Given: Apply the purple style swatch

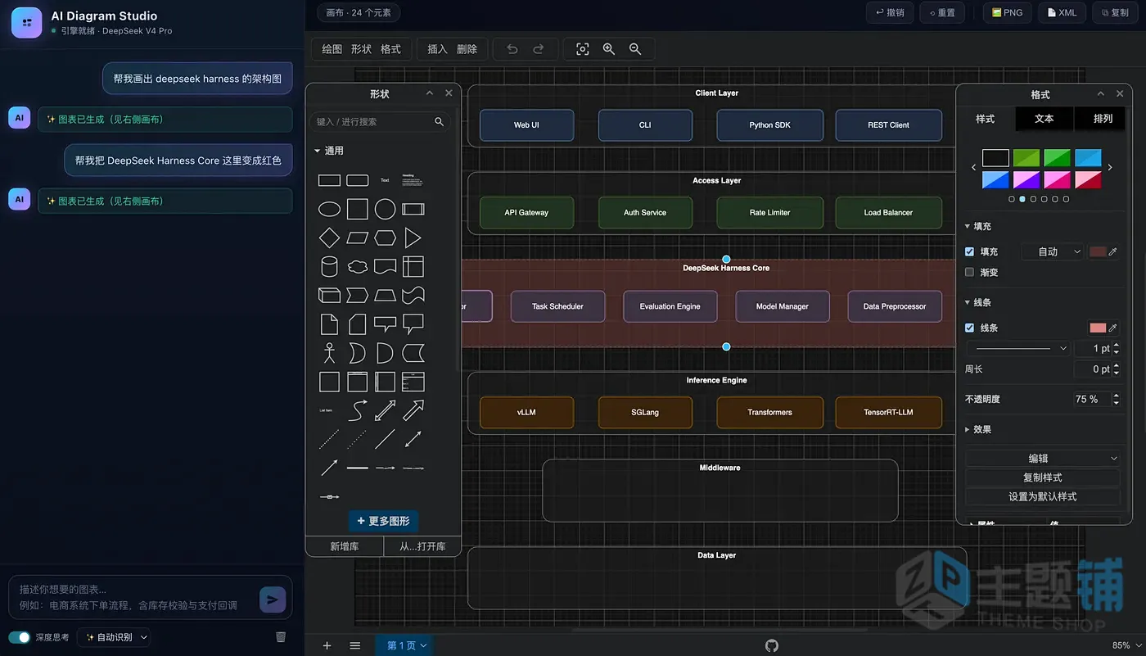Looking at the screenshot, I should [1026, 179].
